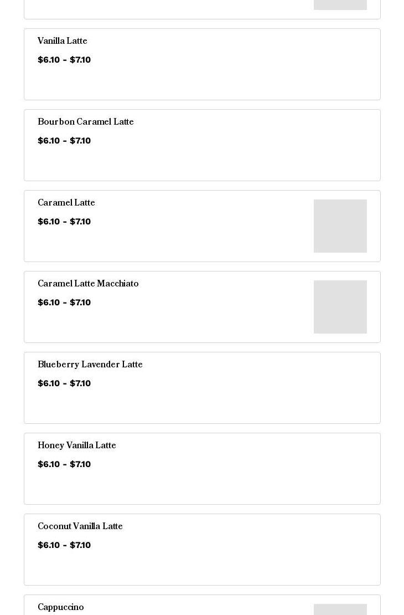The height and width of the screenshot is (615, 404).
Task: Open the Cappuccino image thumbnail
Action: [x=340, y=609]
